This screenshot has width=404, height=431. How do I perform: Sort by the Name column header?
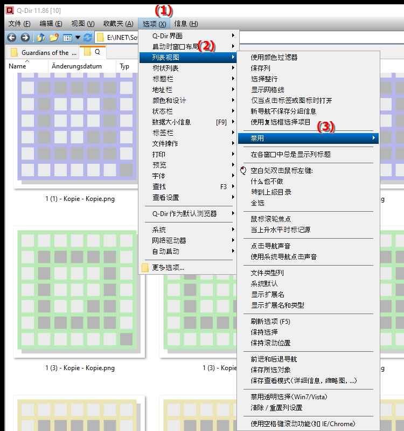click(26, 66)
